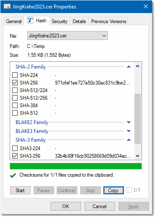
Task: Click the SHA-2 Family header text
Action: [31, 67]
